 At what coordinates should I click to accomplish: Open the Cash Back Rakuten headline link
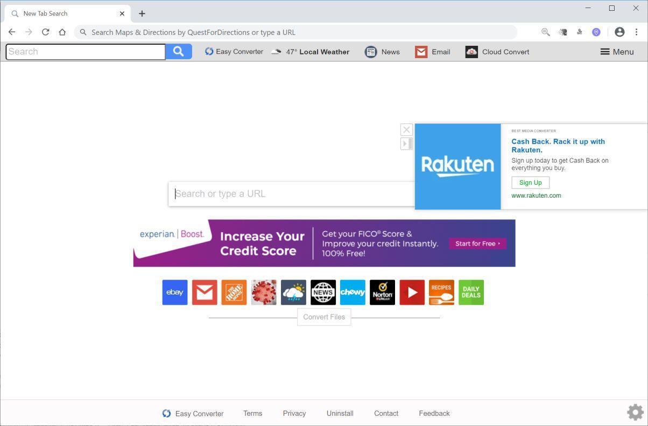tap(558, 145)
